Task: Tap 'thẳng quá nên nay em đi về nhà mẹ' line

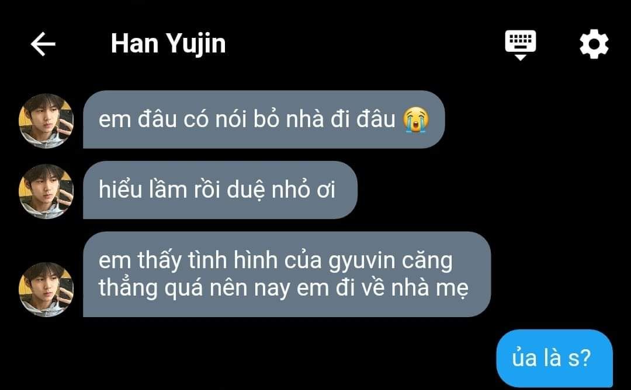Action: [284, 289]
